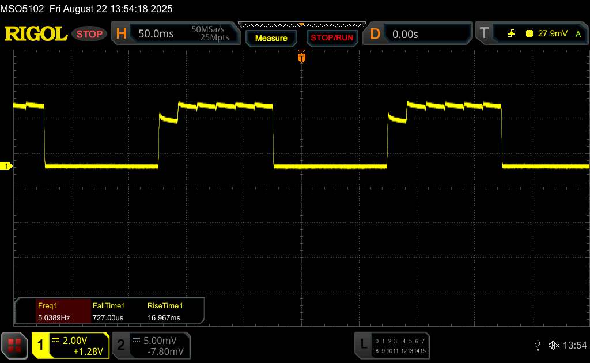The height and width of the screenshot is (363, 590).
Task: Click the USB connection status icon
Action: click(538, 345)
